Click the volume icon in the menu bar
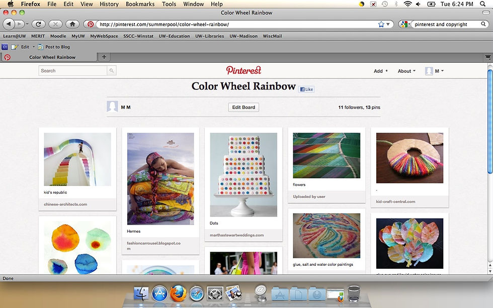Viewport: 493px width, 308px height. (418, 4)
